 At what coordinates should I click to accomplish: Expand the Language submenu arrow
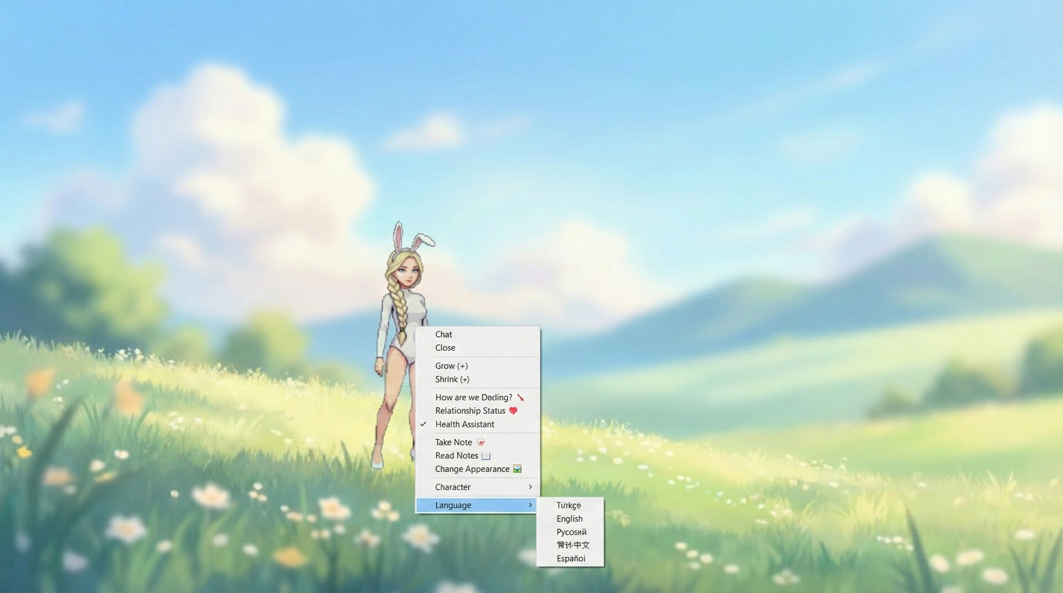pos(531,505)
